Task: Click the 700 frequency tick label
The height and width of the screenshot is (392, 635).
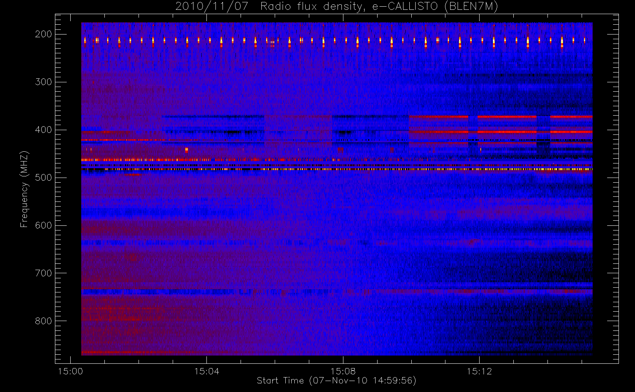Action: pyautogui.click(x=43, y=273)
